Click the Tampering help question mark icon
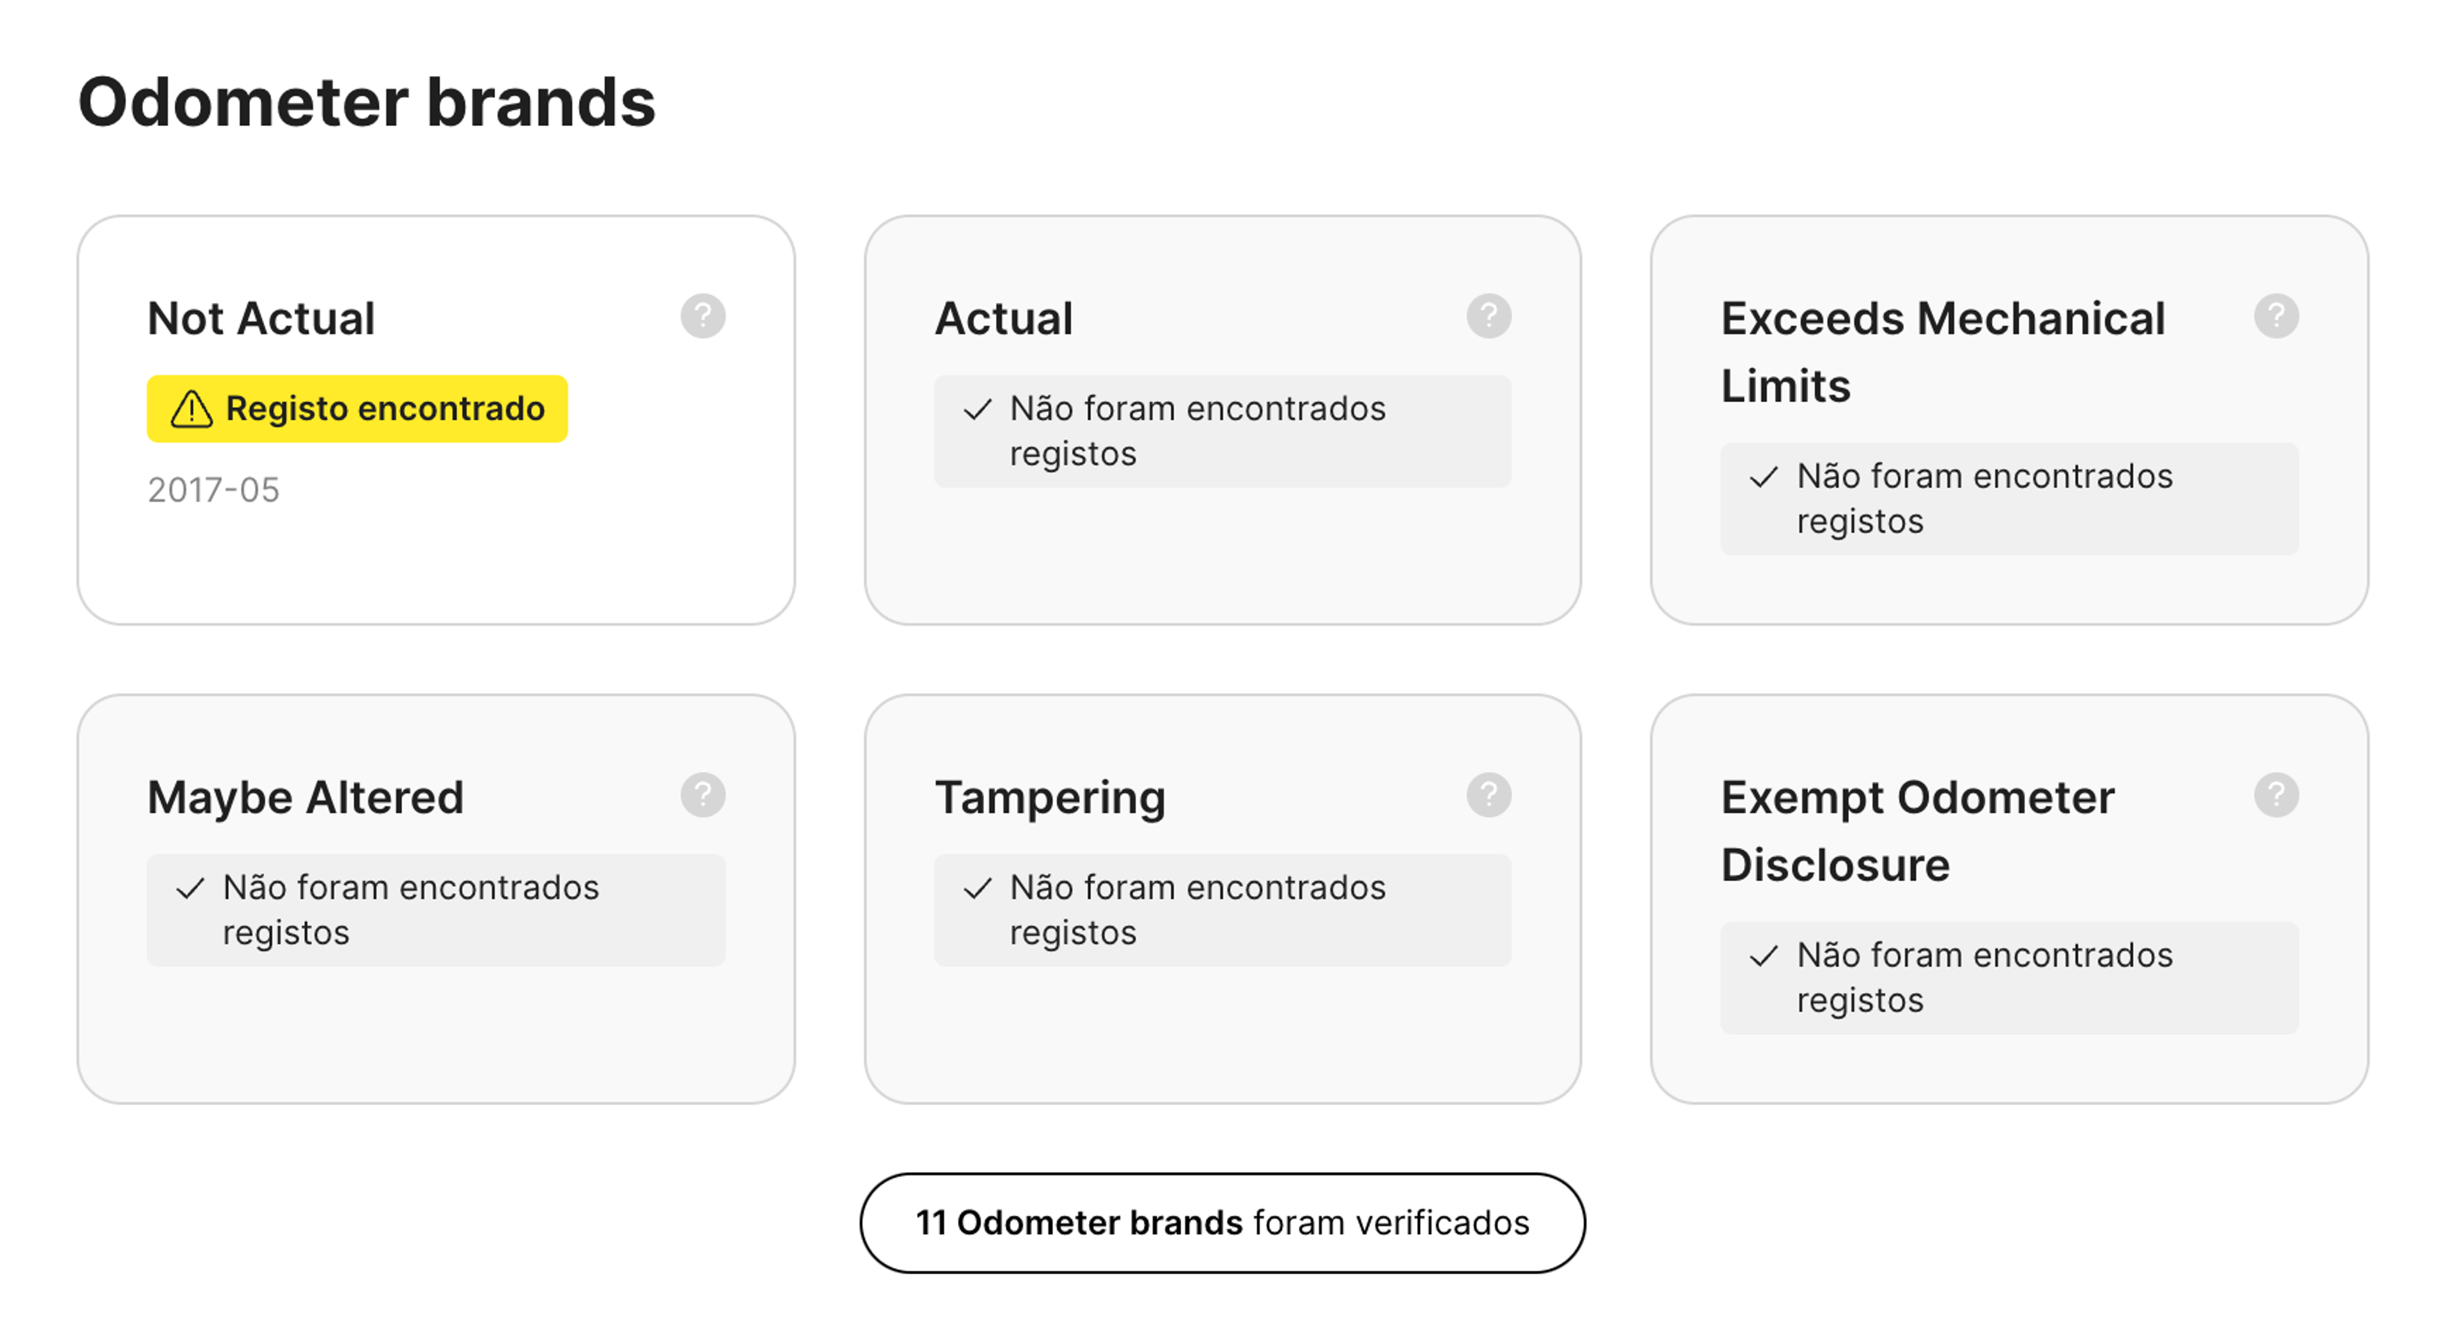The width and height of the screenshot is (2454, 1344). [1488, 796]
